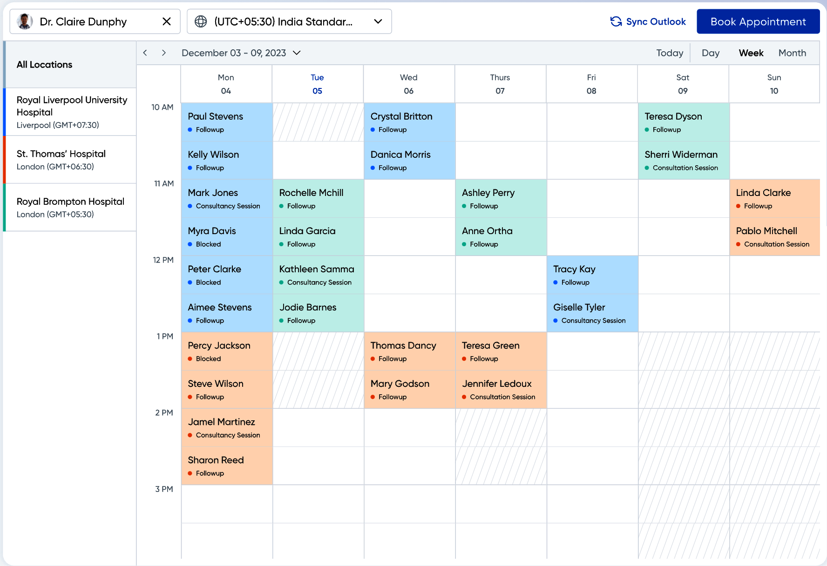Select the Week view
The width and height of the screenshot is (827, 566).
tap(751, 53)
